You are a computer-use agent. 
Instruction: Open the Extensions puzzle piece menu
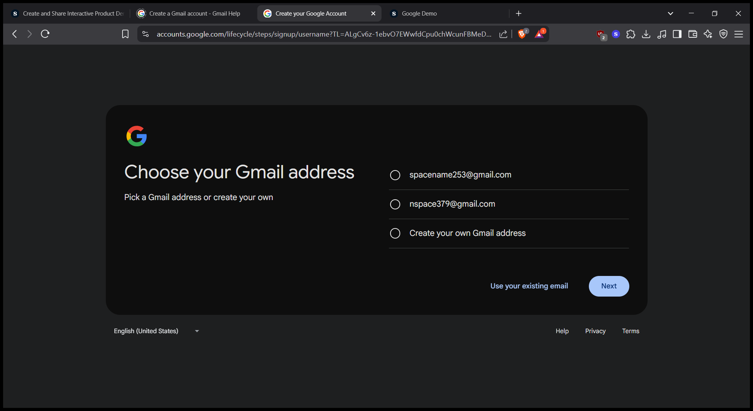tap(631, 34)
